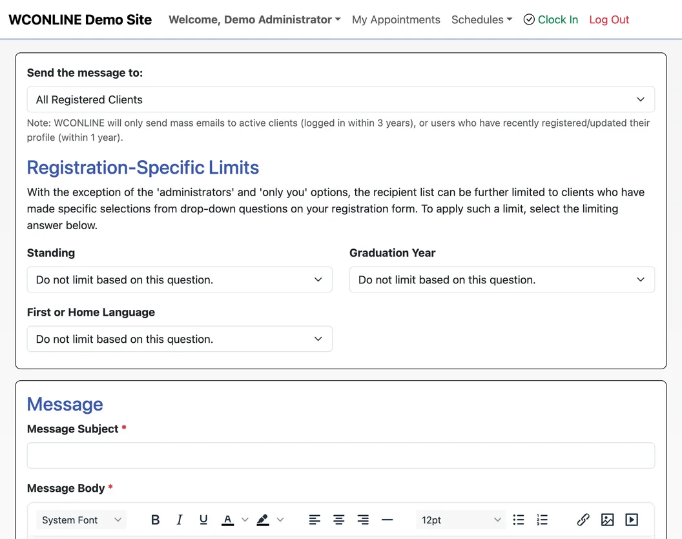Align message text right

tap(363, 520)
